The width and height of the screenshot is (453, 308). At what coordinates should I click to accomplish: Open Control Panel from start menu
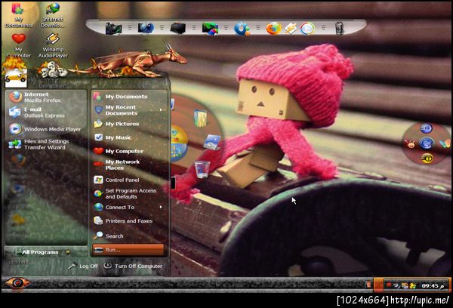[x=130, y=180]
